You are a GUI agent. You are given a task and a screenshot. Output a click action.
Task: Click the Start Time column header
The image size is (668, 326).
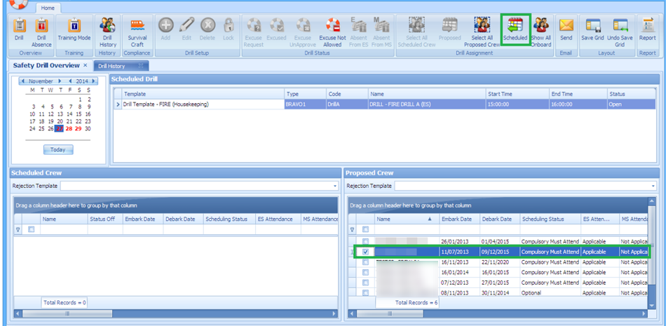point(517,94)
